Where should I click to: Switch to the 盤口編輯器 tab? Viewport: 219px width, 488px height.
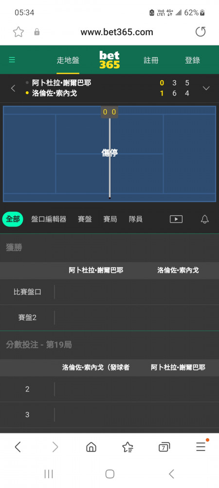(49, 219)
